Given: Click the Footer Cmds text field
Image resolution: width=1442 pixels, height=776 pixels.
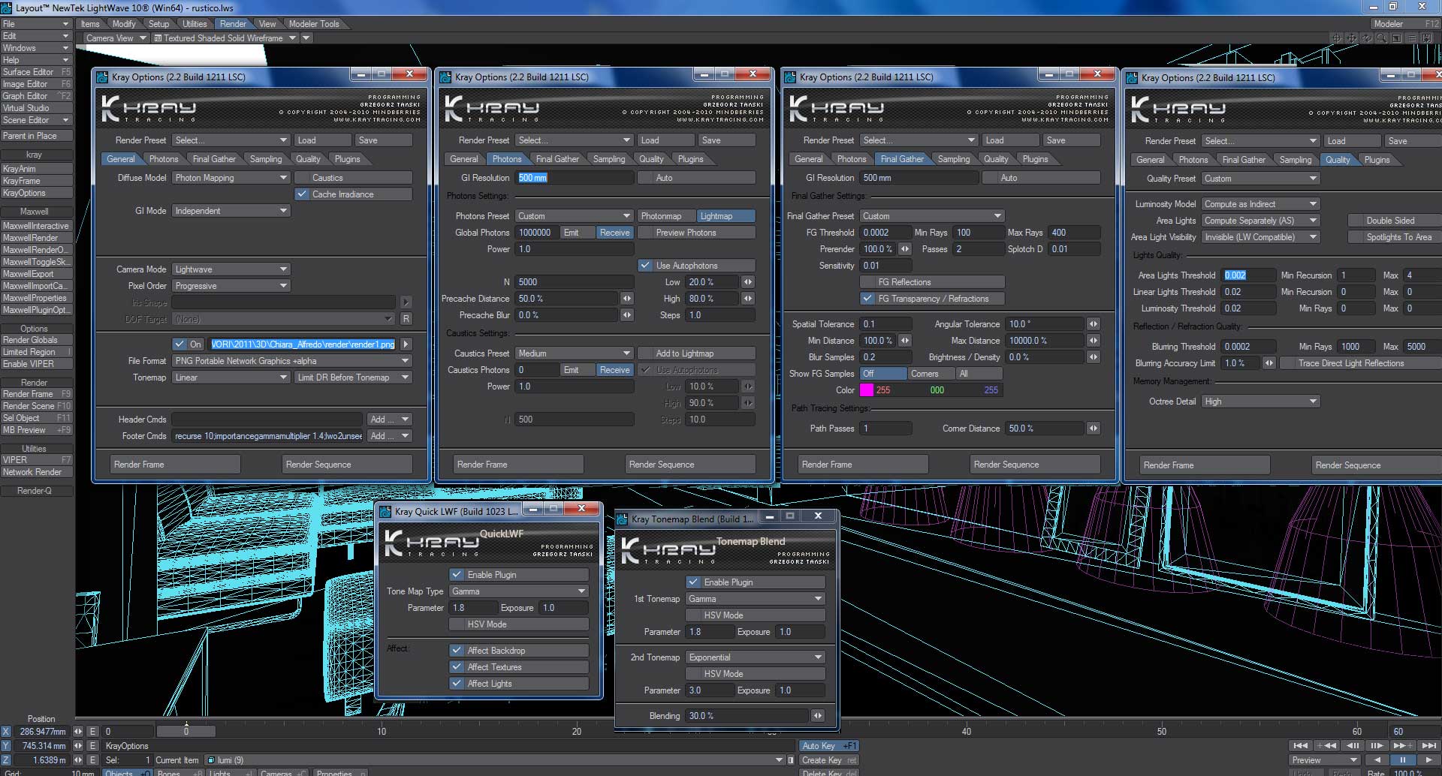Looking at the screenshot, I should tap(267, 436).
